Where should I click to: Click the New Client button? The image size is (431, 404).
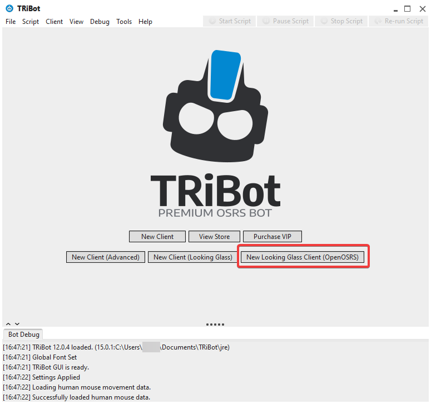pyautogui.click(x=157, y=237)
